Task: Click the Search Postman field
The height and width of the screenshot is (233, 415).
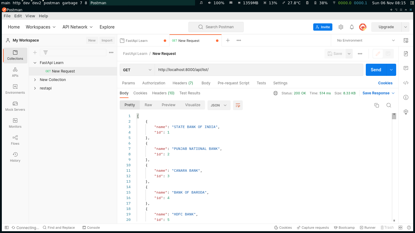Action: click(216, 27)
